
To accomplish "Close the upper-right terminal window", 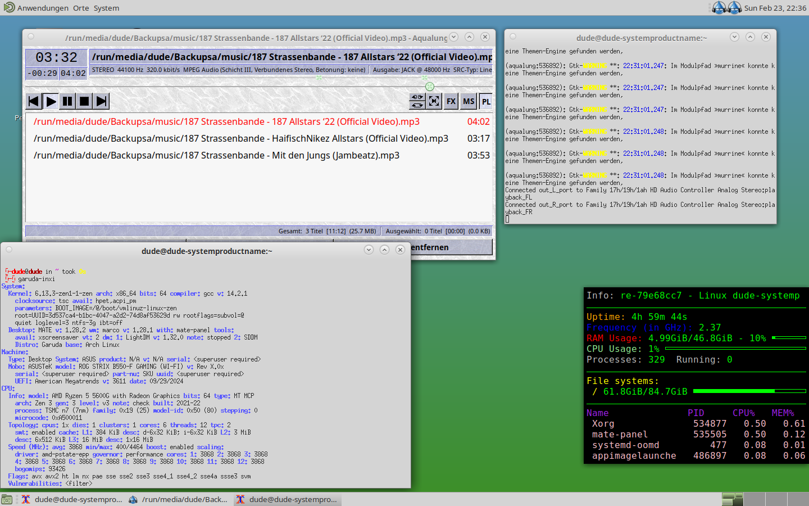I will coord(766,37).
